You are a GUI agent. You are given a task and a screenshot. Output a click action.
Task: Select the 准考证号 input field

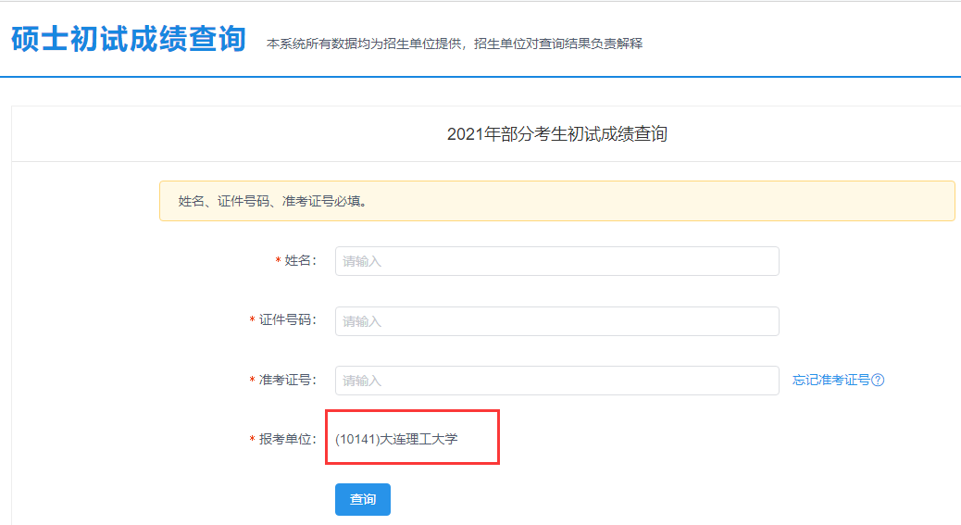pos(556,381)
